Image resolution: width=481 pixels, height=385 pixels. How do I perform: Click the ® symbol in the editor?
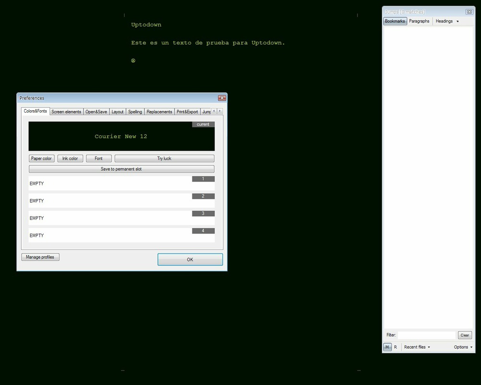coord(133,61)
